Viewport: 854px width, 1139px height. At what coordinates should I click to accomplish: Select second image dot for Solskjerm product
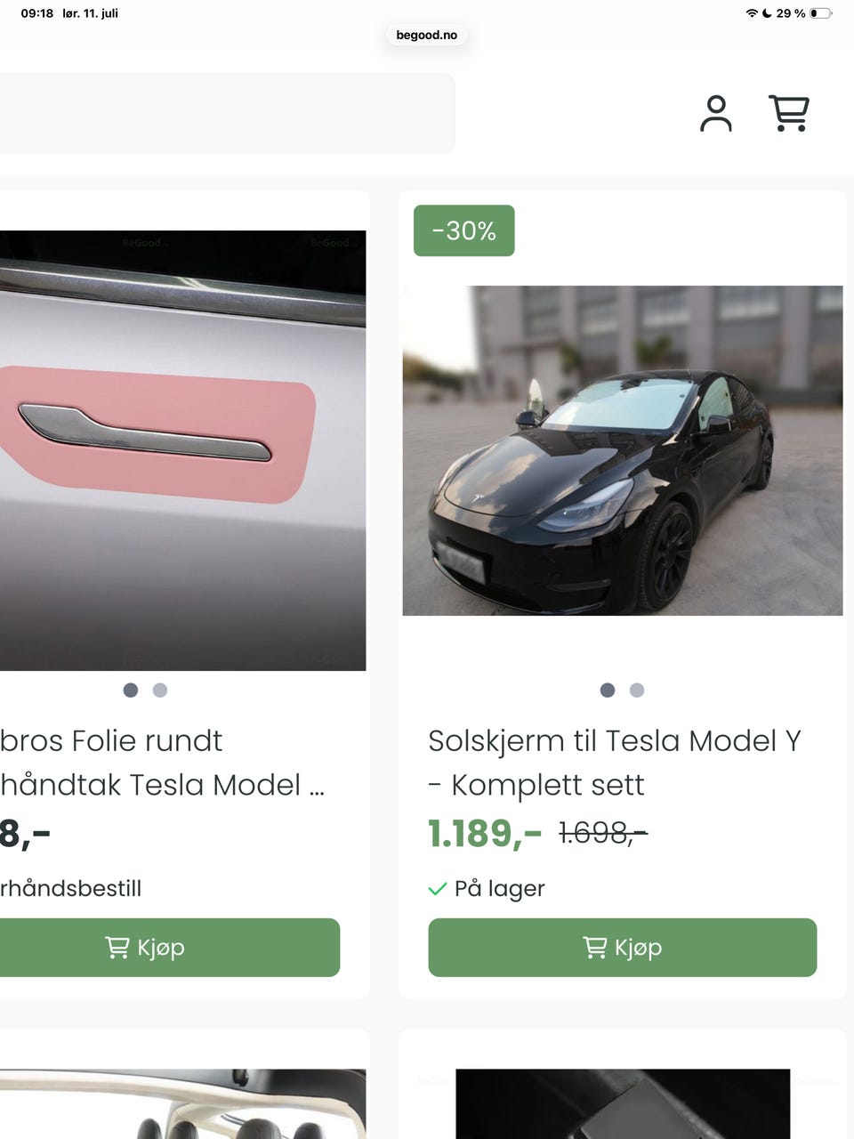[x=637, y=691]
